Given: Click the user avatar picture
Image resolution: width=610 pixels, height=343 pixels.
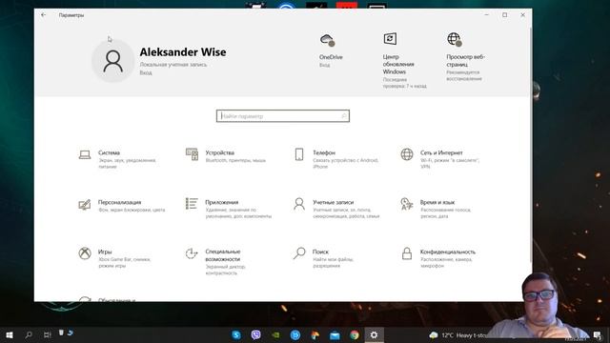Looking at the screenshot, I should coord(113,61).
